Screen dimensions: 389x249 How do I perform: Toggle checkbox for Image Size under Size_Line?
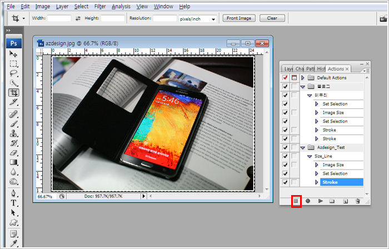click(285, 165)
